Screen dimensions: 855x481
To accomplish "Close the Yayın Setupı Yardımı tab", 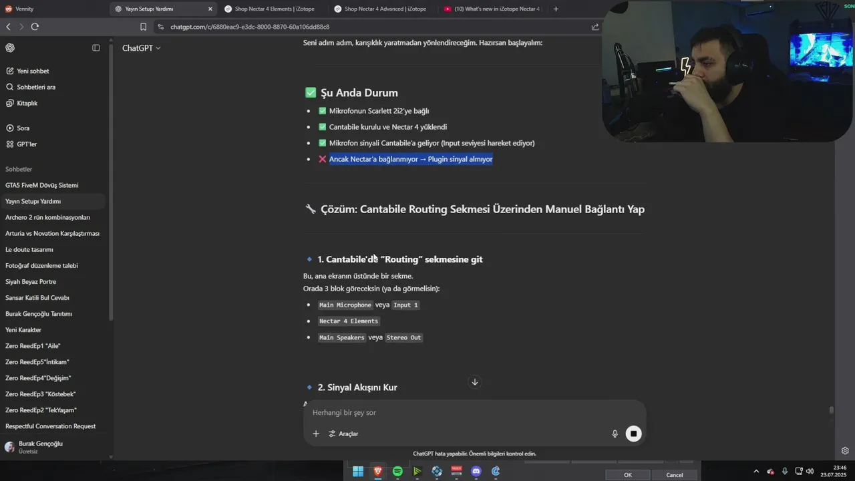I will tap(210, 9).
